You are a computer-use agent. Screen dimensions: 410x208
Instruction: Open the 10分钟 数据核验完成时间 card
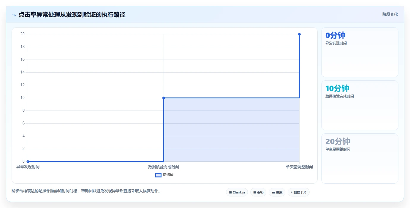tap(360, 105)
